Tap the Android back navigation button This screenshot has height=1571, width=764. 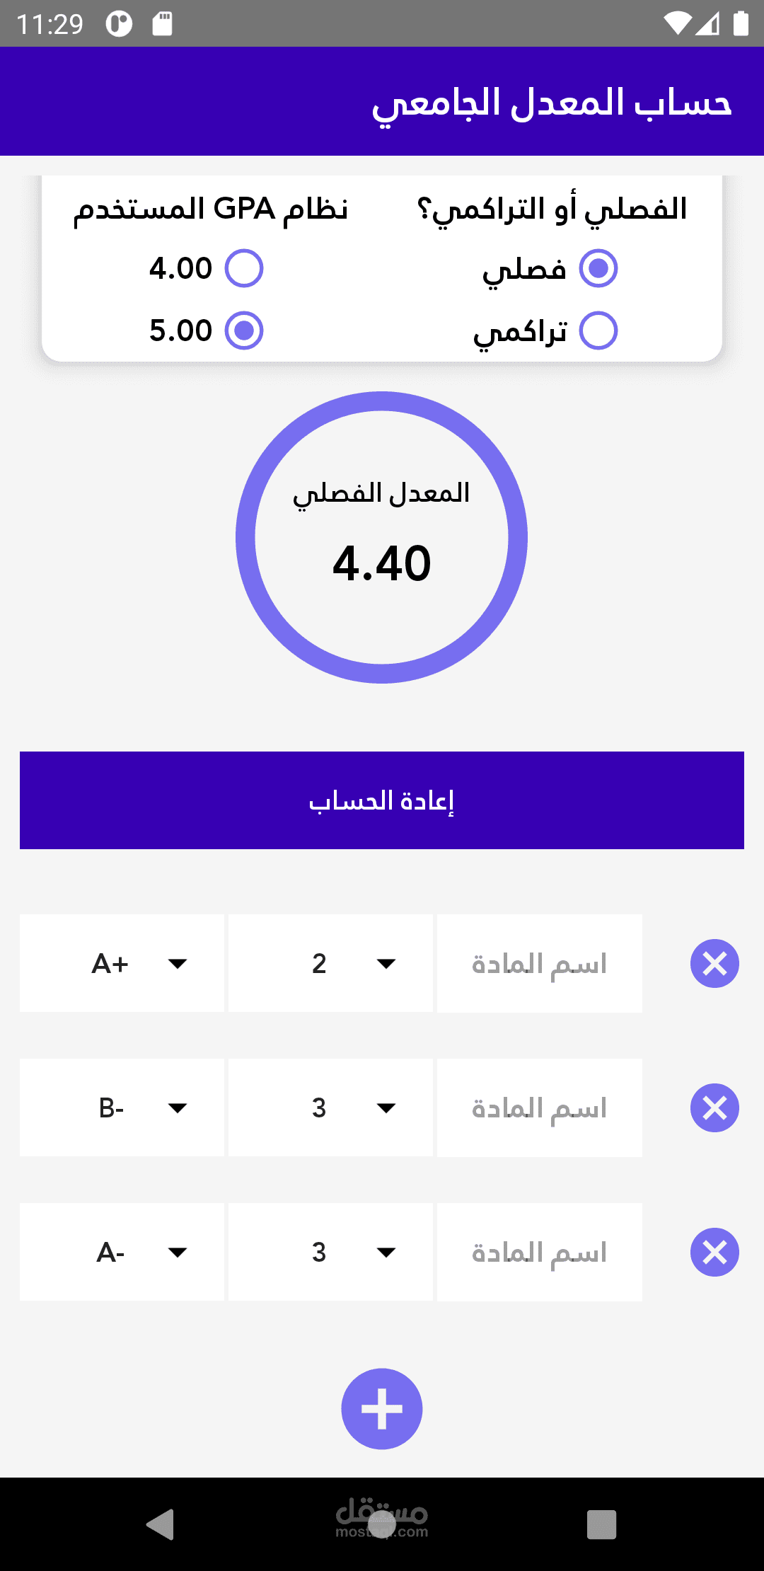click(x=161, y=1524)
